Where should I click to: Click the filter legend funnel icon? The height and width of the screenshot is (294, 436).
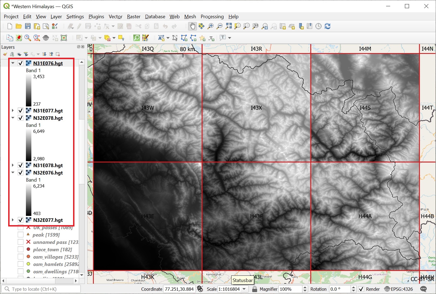pos(26,54)
